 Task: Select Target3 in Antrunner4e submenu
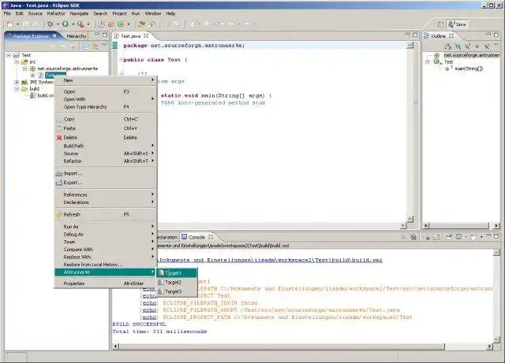[177, 291]
